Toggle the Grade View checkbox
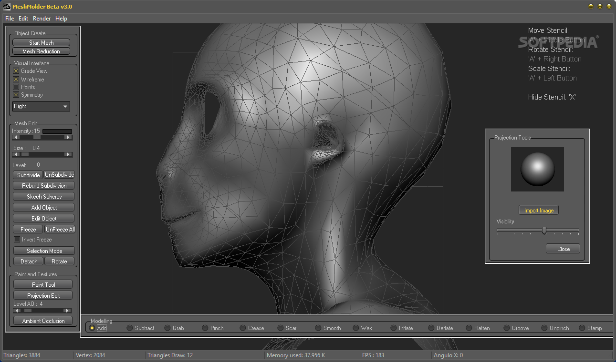Screen dimensions: 616x362 (16, 71)
